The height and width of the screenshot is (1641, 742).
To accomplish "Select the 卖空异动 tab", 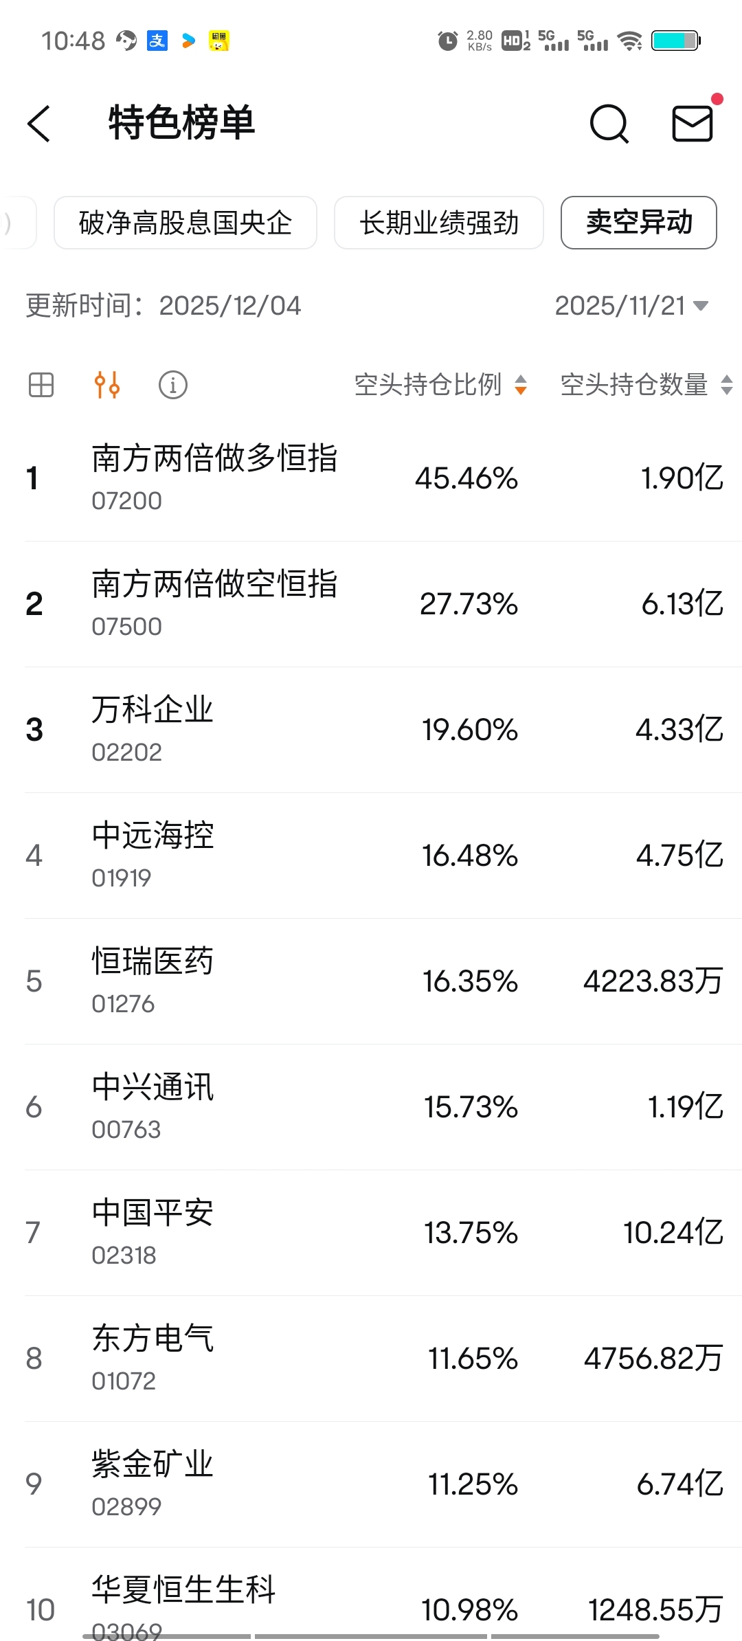I will tap(639, 223).
